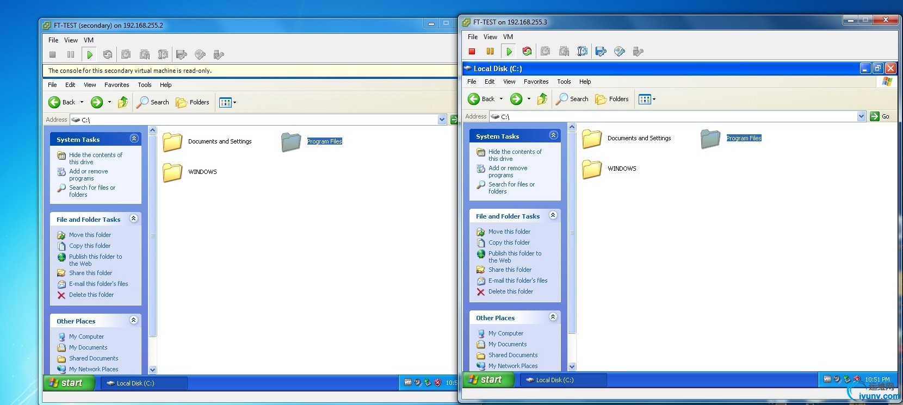Collapse System Tasks panel in secondary console

click(x=134, y=139)
